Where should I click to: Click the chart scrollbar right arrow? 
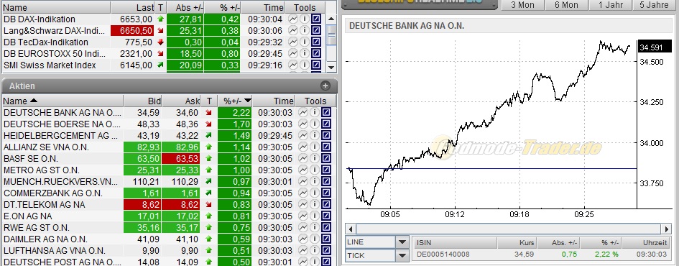[667, 229]
